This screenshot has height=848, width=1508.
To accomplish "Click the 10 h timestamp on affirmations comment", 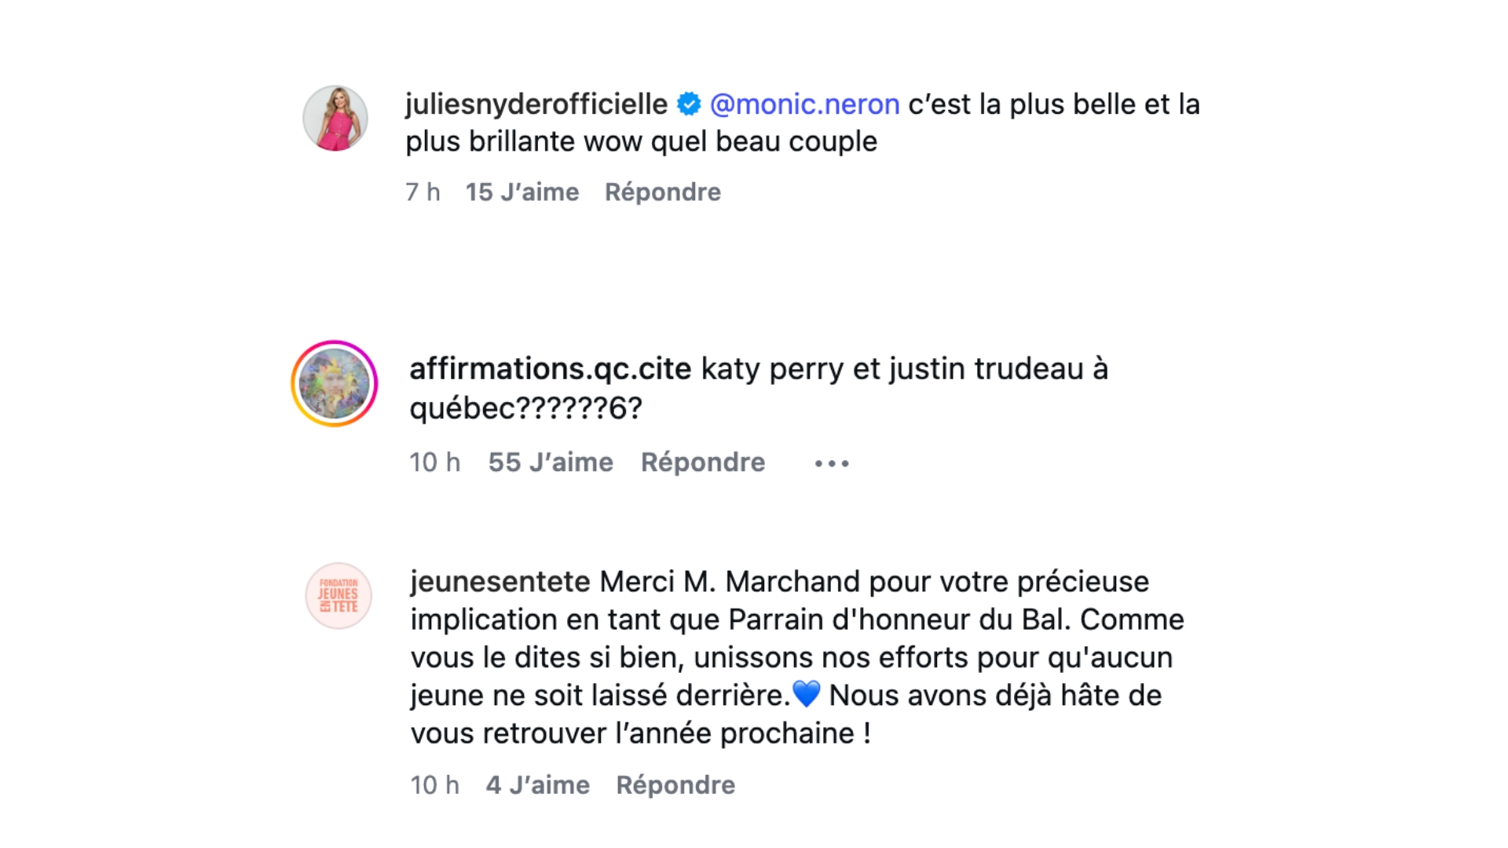I will tap(434, 462).
